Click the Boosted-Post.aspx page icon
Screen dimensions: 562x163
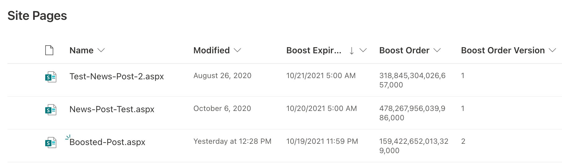tap(50, 143)
